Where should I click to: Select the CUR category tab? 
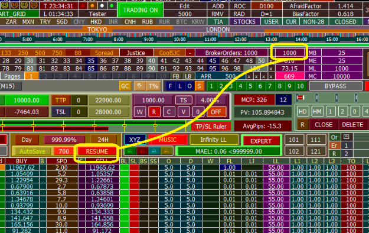[291, 22]
